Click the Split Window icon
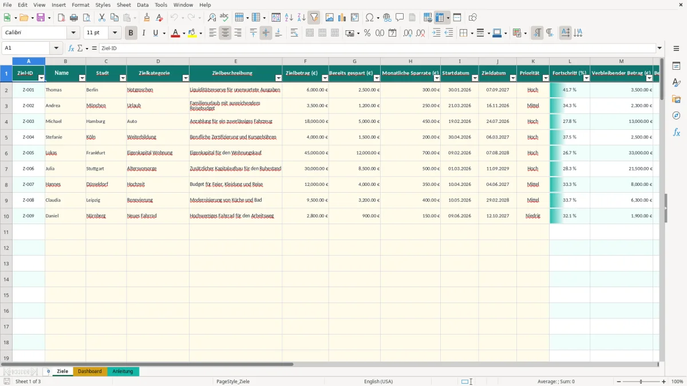 click(x=457, y=18)
